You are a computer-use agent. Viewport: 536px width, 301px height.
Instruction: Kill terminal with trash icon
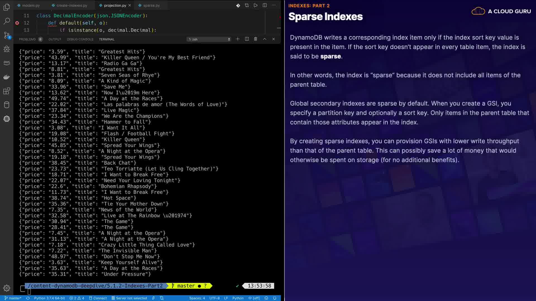tap(255, 39)
